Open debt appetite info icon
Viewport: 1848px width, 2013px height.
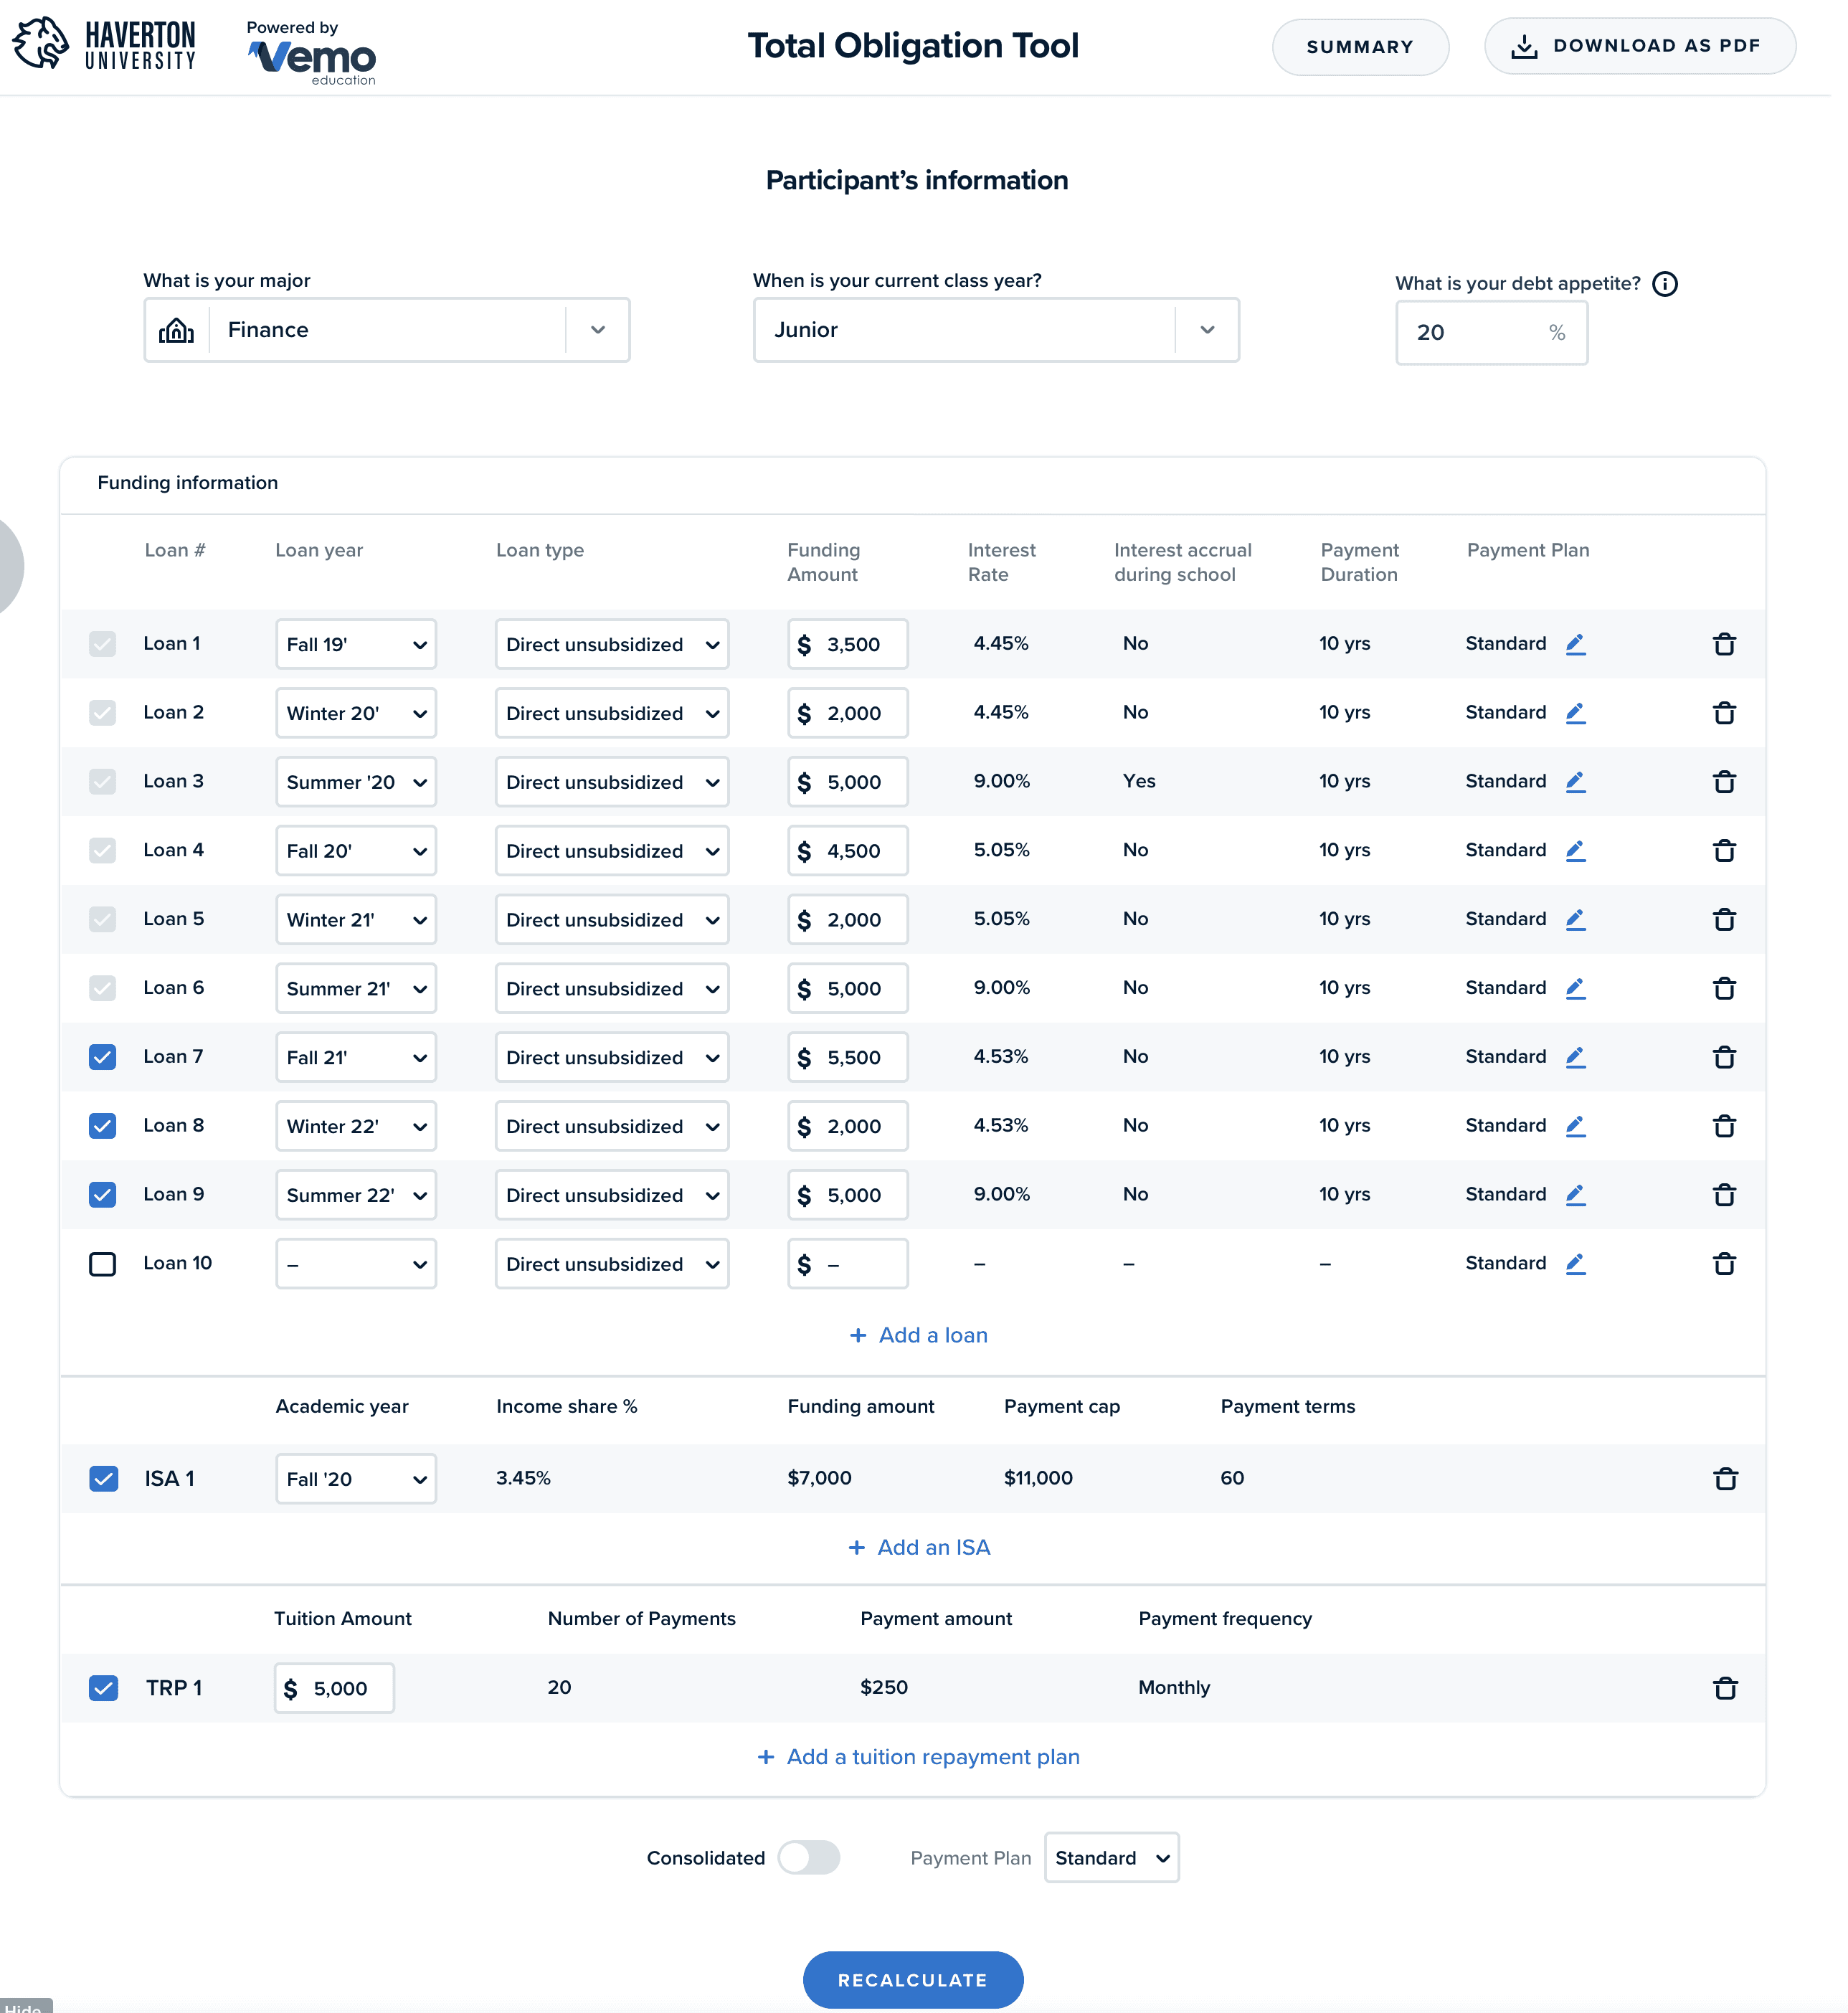pyautogui.click(x=1680, y=287)
